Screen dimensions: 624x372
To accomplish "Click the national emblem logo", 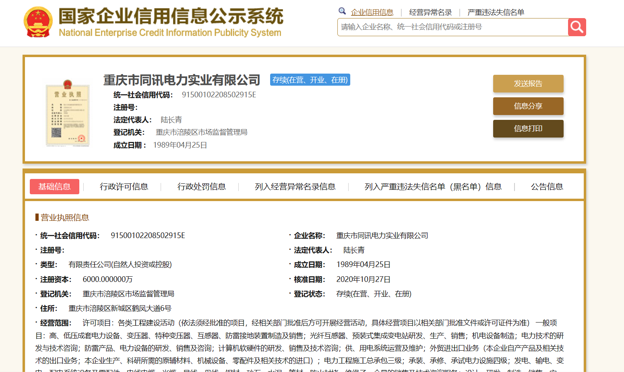I will [38, 22].
